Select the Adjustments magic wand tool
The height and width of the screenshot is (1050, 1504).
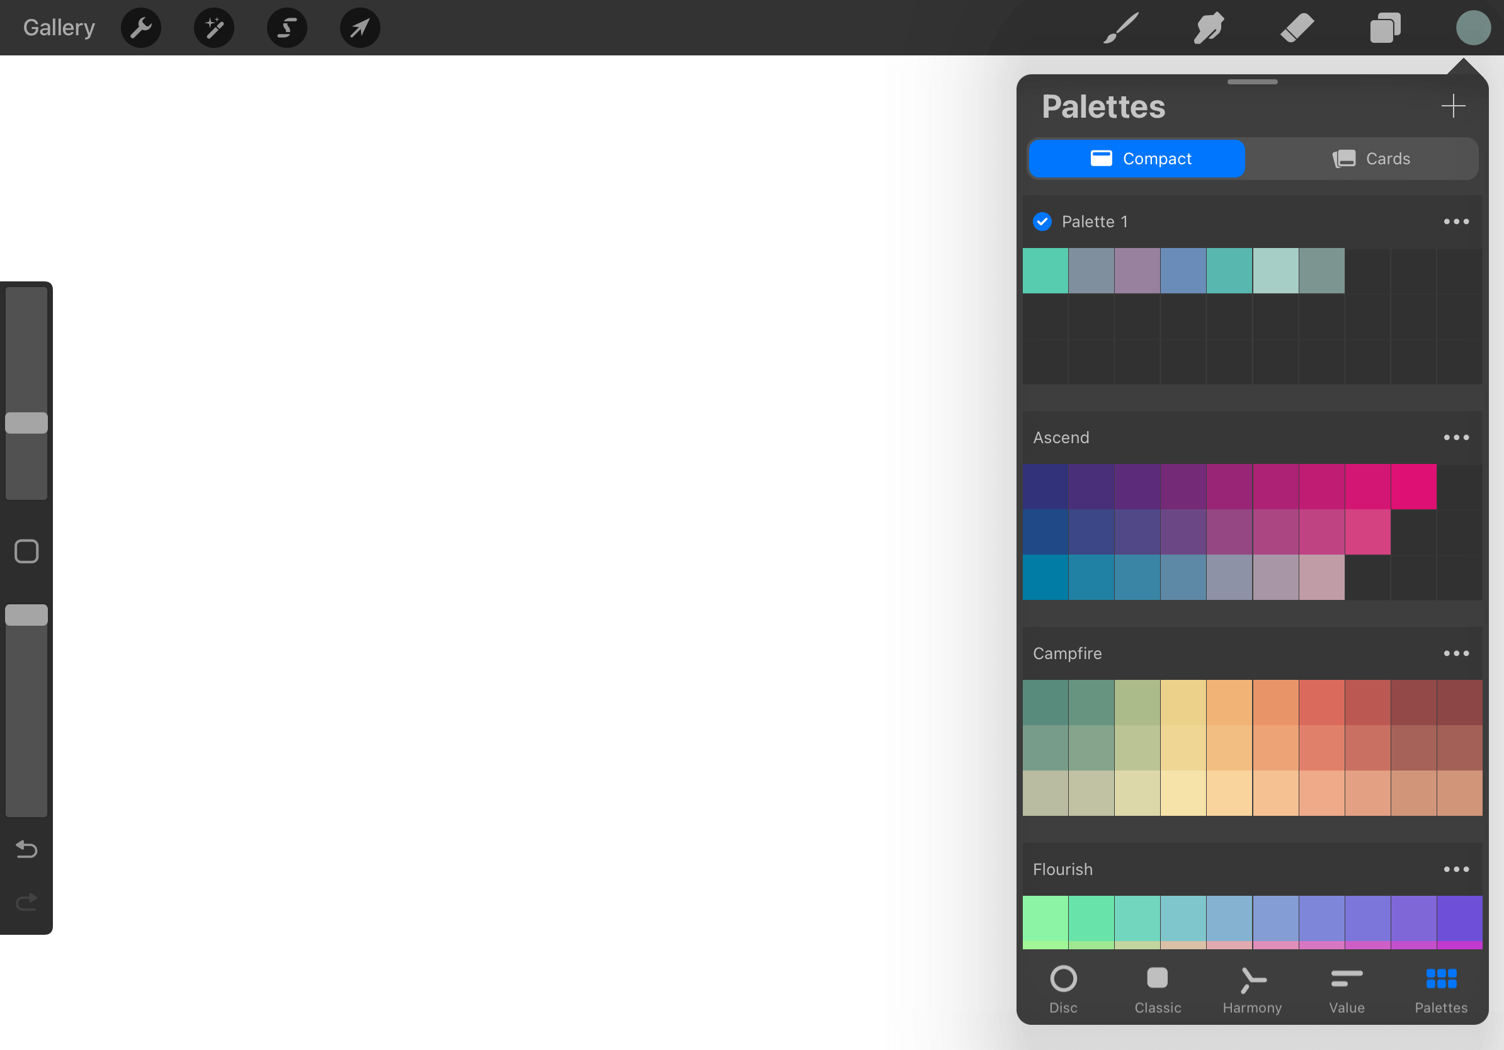point(214,28)
